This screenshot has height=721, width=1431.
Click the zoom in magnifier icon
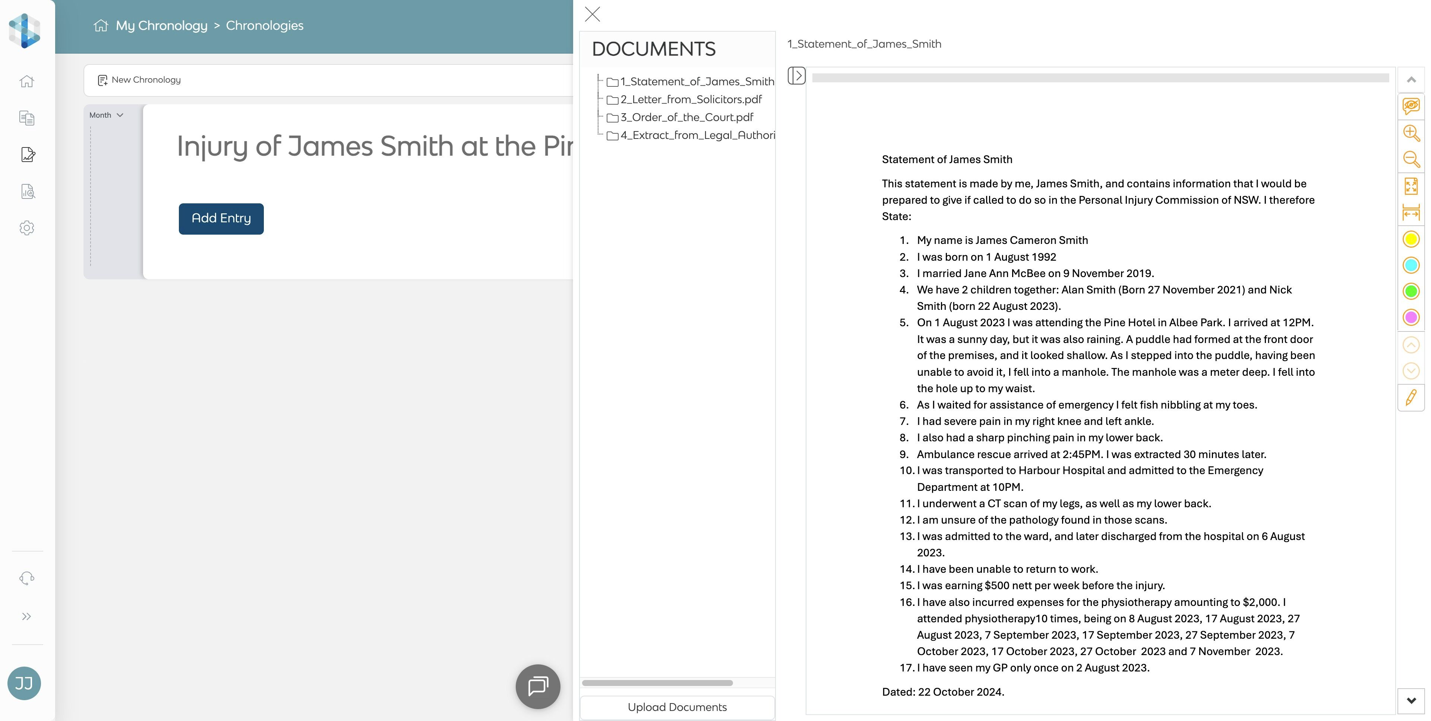[1411, 133]
